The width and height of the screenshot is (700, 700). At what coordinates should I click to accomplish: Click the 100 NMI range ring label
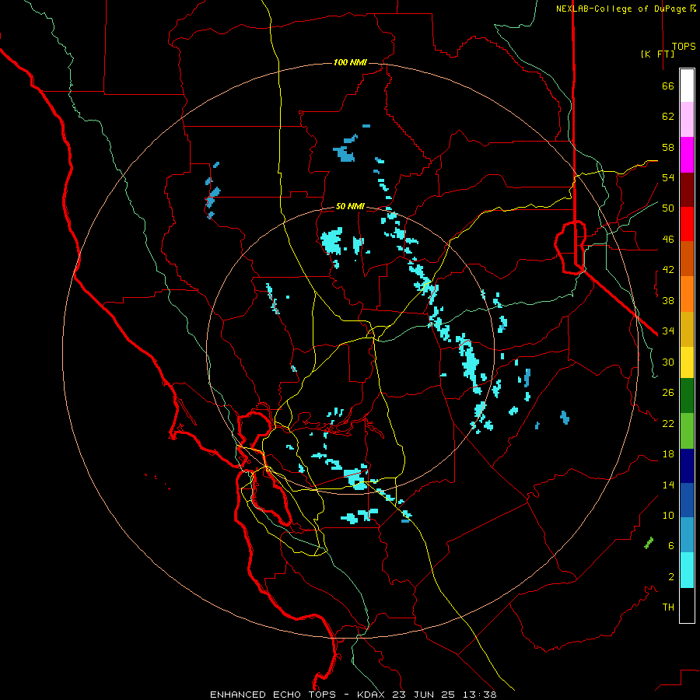click(350, 62)
